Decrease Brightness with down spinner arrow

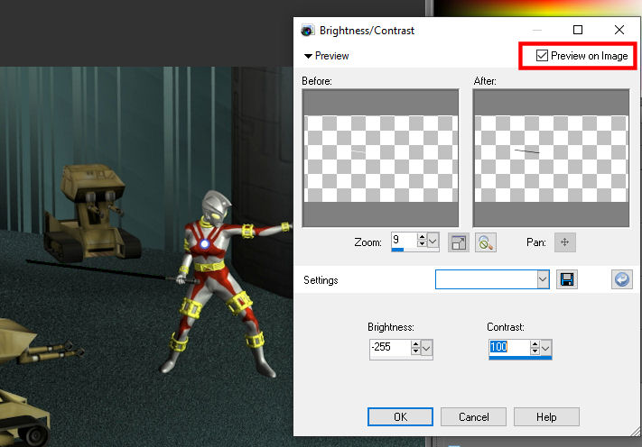point(415,351)
